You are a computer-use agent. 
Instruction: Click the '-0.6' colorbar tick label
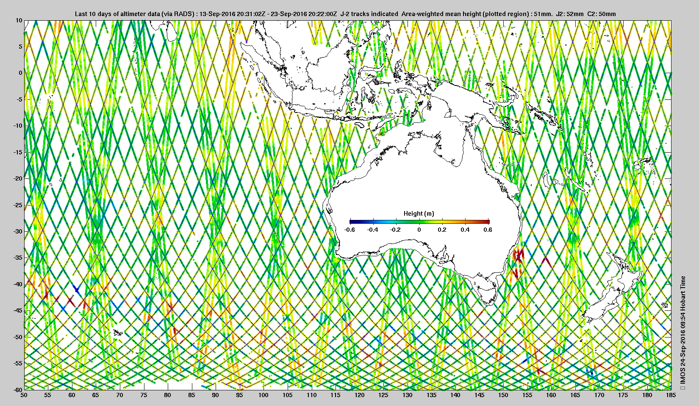pyautogui.click(x=349, y=230)
